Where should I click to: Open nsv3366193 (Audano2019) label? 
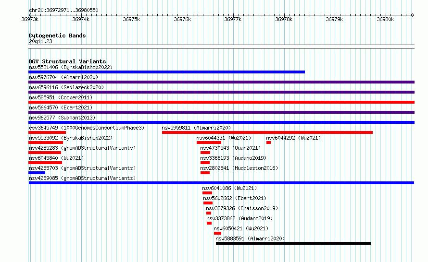coord(233,158)
